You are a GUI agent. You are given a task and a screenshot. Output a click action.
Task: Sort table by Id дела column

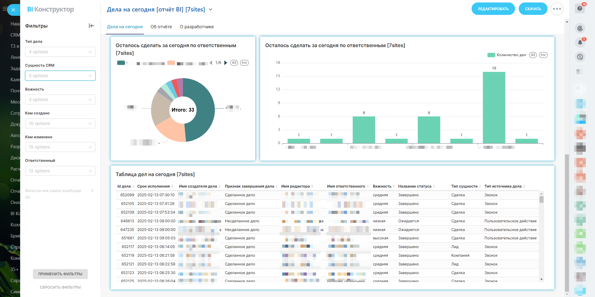pyautogui.click(x=124, y=186)
